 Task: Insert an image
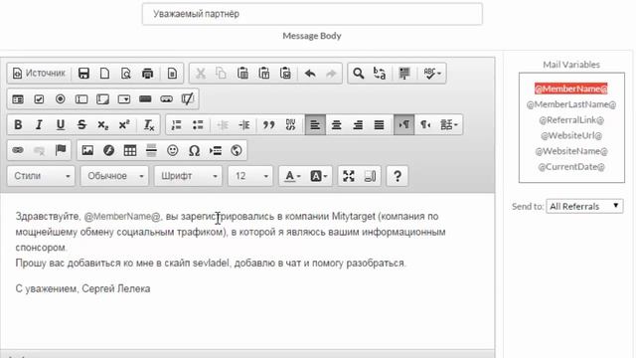click(87, 150)
